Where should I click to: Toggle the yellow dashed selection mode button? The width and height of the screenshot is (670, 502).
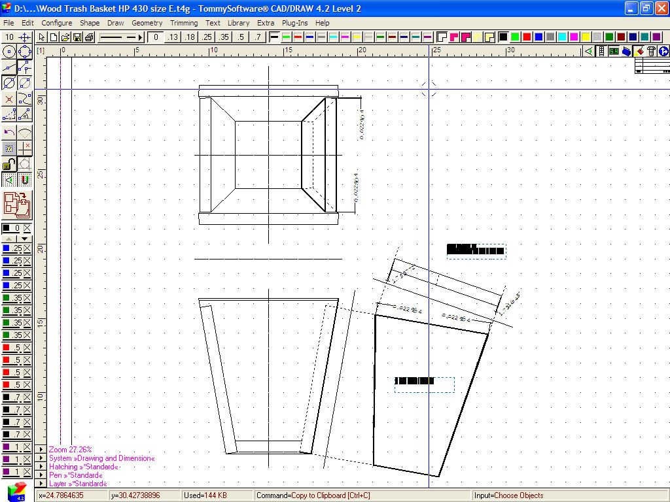9,148
